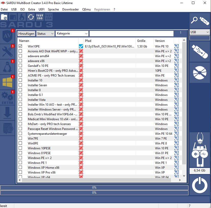Open the UEFI menu
This screenshot has height=208, width=211.
(x=41, y=9)
